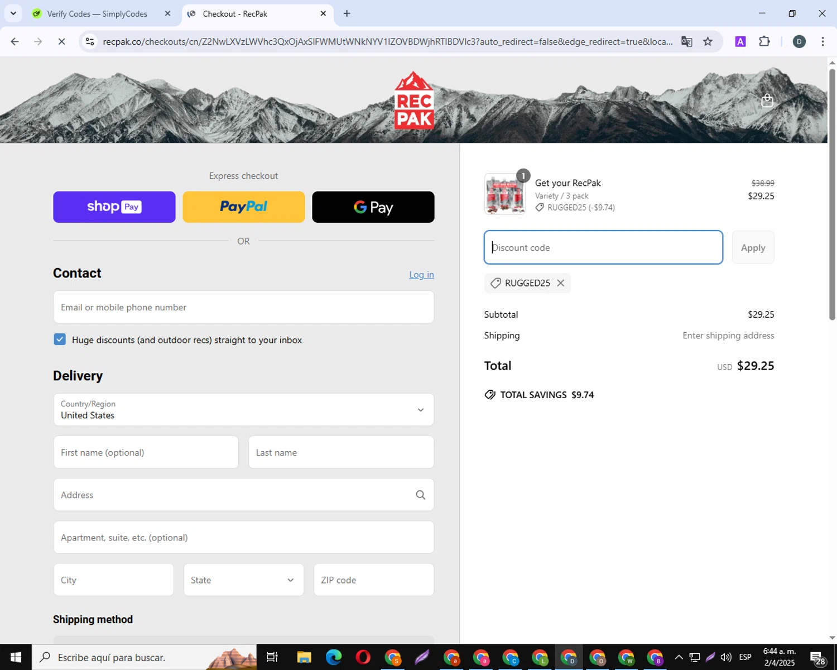Viewport: 837px width, 670px height.
Task: Click the cart bag icon in header
Action: pos(767,100)
